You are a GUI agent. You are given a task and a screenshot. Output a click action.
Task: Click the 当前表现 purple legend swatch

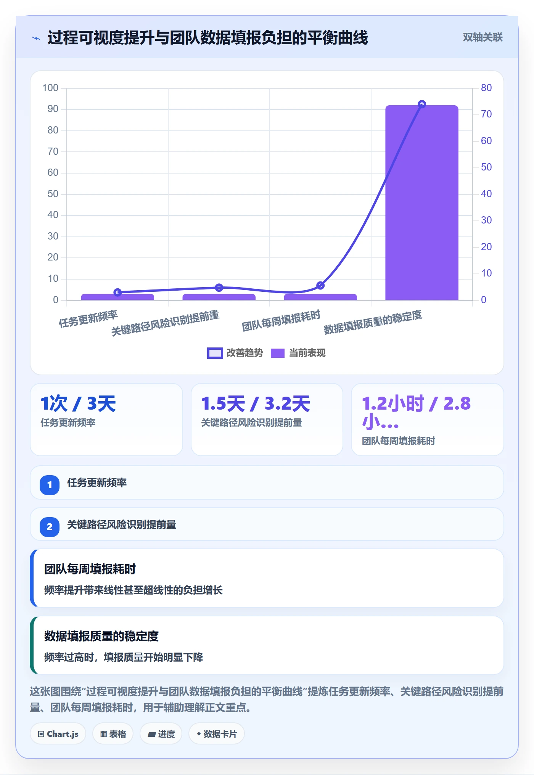click(x=278, y=353)
